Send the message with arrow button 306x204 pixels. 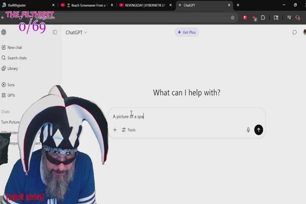click(x=259, y=130)
